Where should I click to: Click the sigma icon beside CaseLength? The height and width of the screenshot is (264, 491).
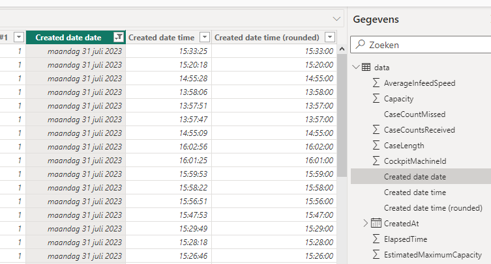(376, 145)
